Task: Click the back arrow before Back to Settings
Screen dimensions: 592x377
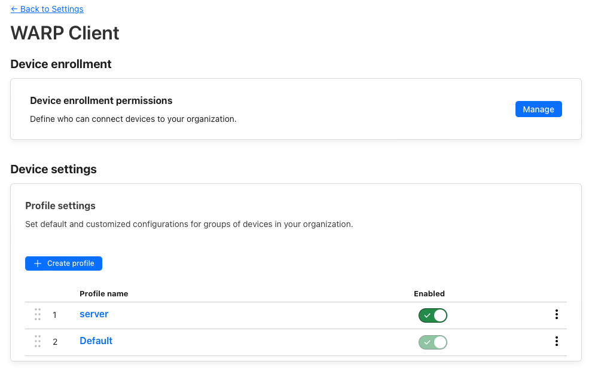Action: 14,9
